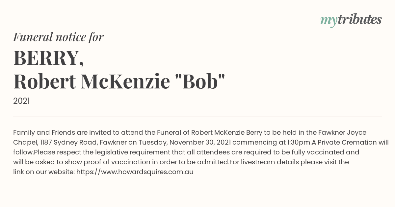Screen dimensions: 395x207
Task: Click the 'Funeral notice for' heading
Action: (x=58, y=37)
